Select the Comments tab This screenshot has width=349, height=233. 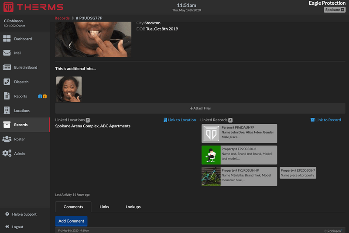pos(73,207)
